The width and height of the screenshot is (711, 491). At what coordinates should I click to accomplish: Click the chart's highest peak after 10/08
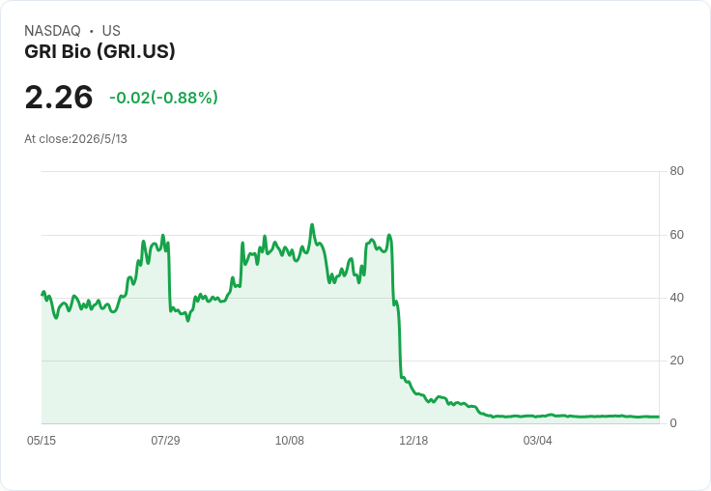[312, 225]
